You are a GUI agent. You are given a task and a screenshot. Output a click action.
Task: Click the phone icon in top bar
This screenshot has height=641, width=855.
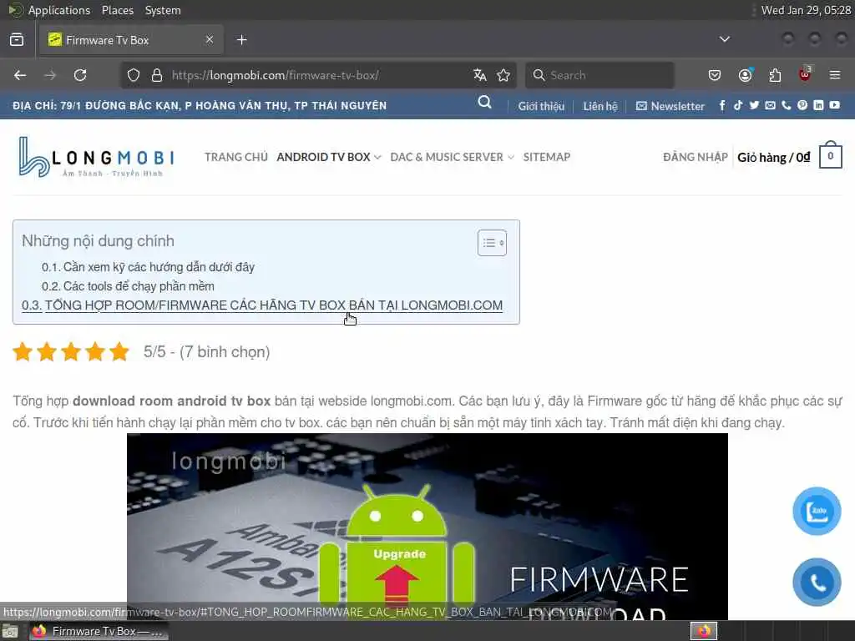point(786,105)
